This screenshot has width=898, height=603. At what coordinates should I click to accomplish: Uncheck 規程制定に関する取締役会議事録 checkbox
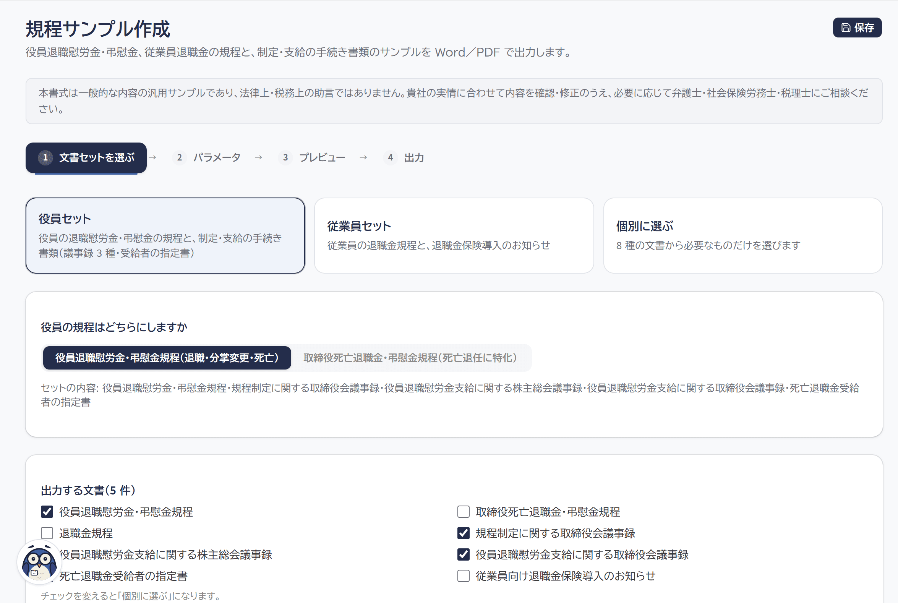point(464,533)
